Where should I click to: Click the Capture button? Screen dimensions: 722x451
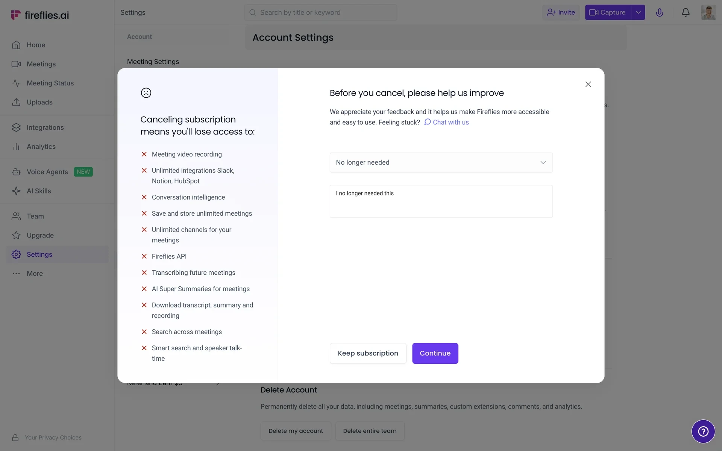point(608,12)
